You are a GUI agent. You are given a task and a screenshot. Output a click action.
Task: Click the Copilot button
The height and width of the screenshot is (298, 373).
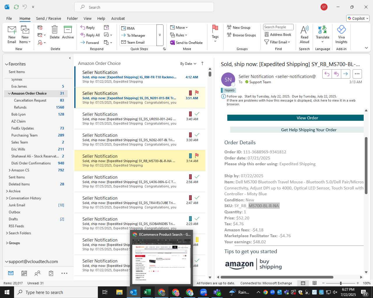(x=358, y=18)
